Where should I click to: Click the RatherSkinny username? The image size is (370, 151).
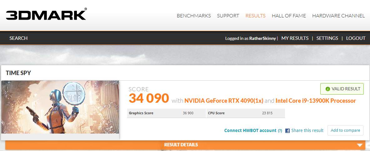tap(262, 38)
